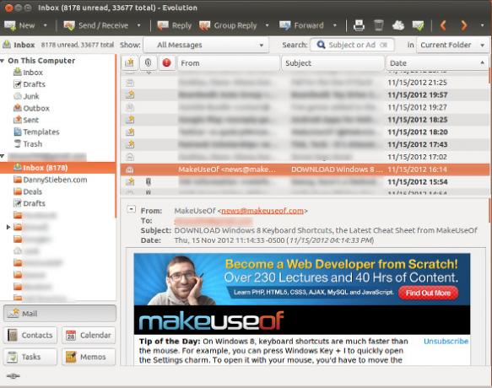Click status icon of 19:27 message
Image resolution: width=492 pixels, height=388 pixels.
click(x=130, y=107)
